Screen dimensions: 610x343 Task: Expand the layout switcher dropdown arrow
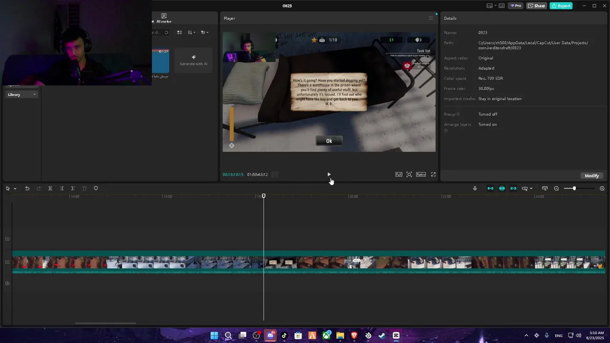coord(496,6)
